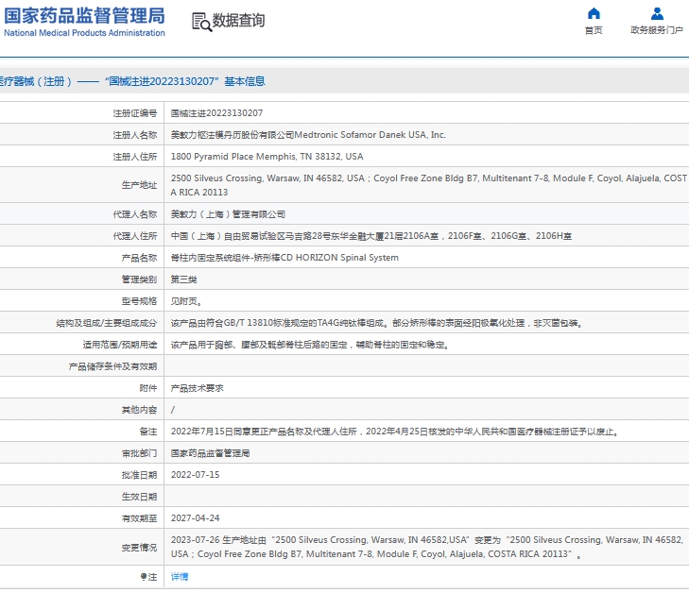The height and width of the screenshot is (593, 689).
Task: Click the 产品储存条件及有效期 row label
Action: click(x=112, y=366)
